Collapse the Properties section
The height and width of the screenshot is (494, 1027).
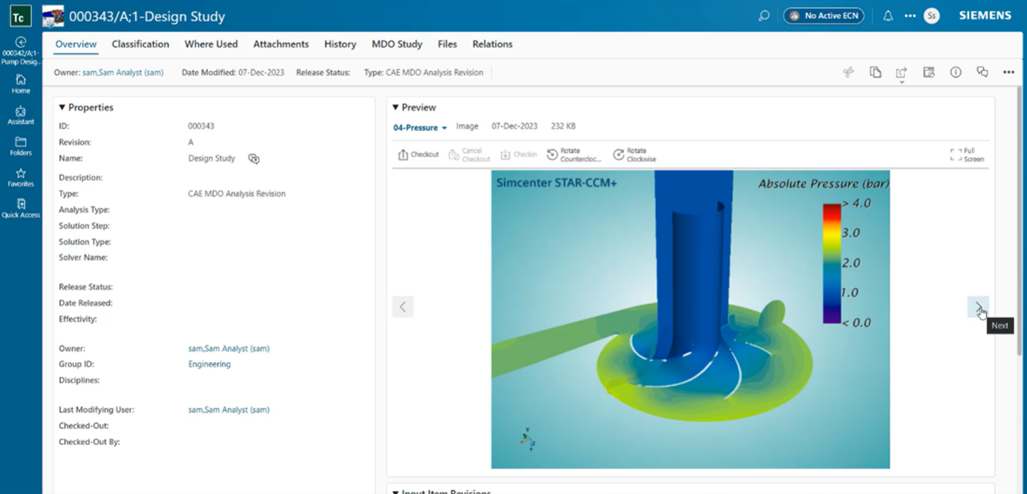tap(63, 107)
